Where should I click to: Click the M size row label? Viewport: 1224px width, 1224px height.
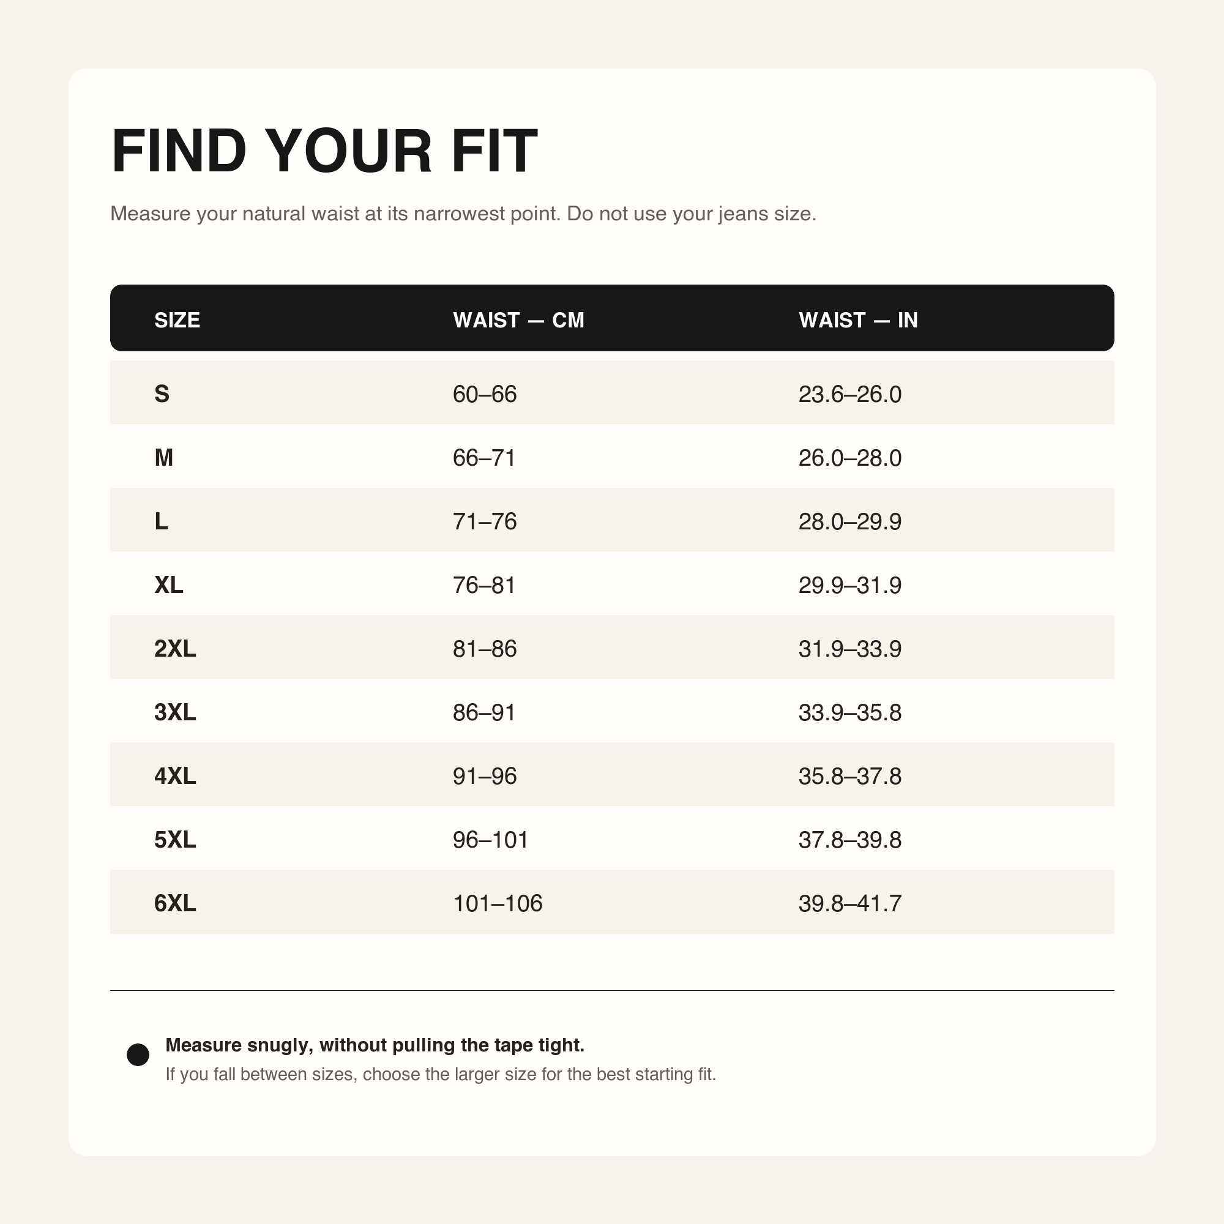(x=163, y=457)
